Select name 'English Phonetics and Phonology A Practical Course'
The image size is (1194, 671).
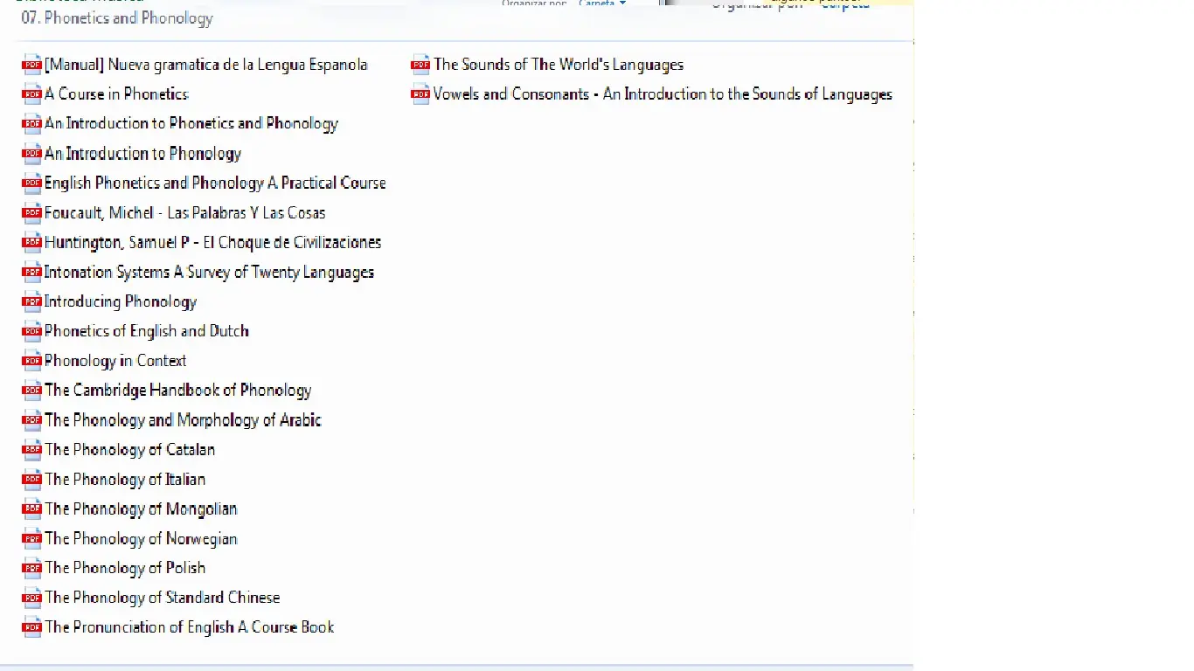coord(215,183)
